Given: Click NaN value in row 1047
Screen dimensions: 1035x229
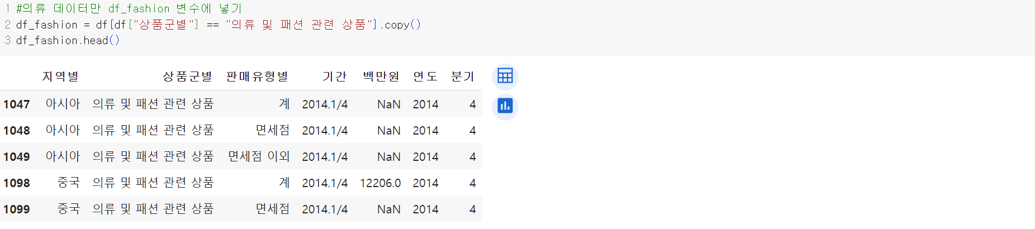Looking at the screenshot, I should pos(389,104).
